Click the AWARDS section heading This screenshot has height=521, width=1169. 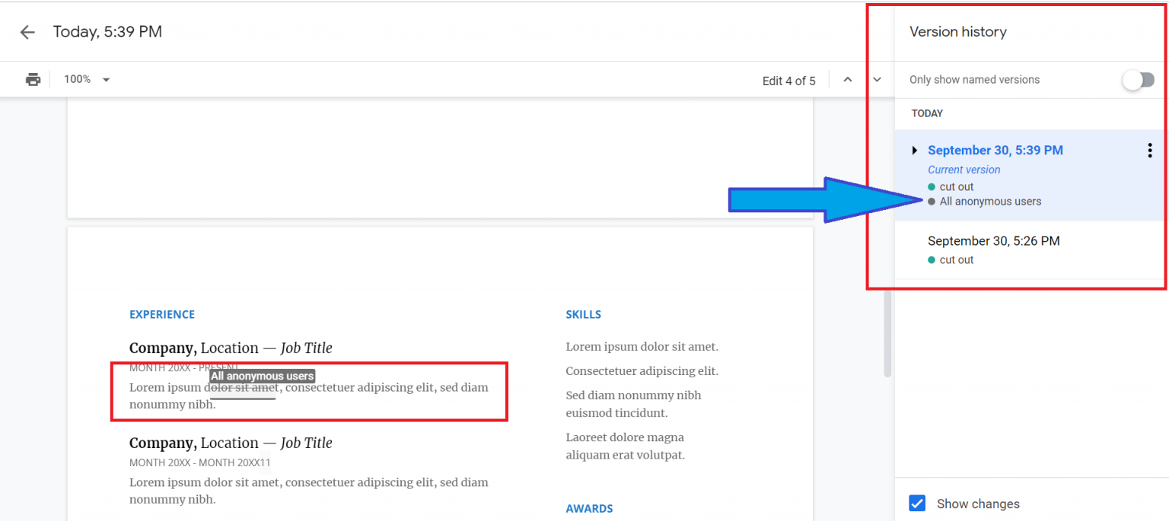pyautogui.click(x=589, y=508)
